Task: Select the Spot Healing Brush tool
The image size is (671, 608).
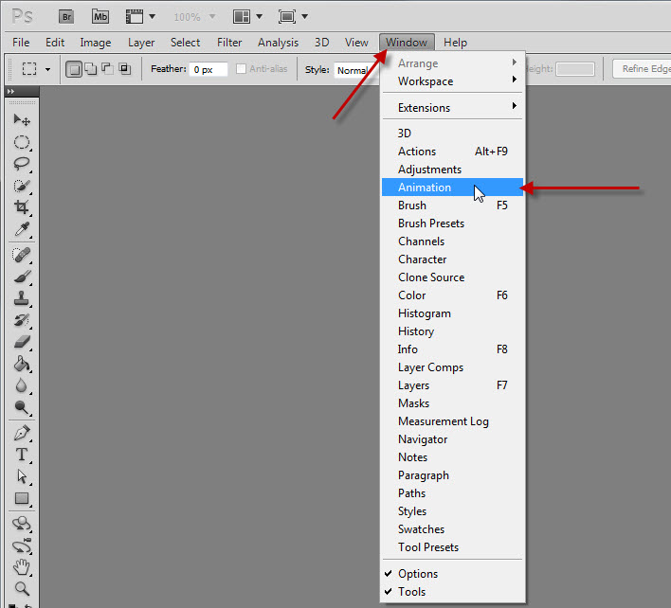Action: [22, 256]
